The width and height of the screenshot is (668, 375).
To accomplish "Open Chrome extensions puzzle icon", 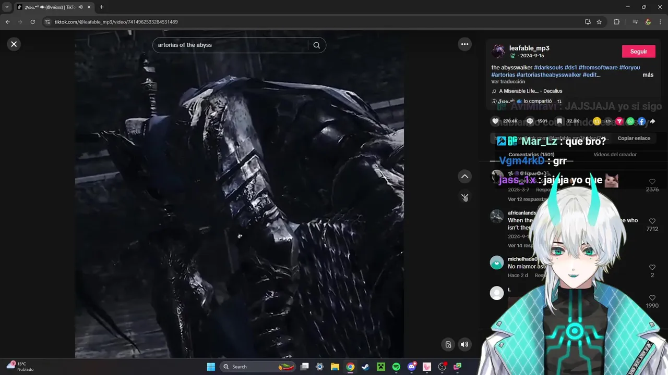I will point(617,22).
